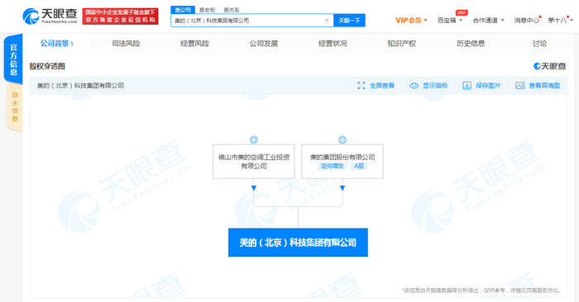
Task: Switch to the 司法风险 tab
Action: click(126, 44)
